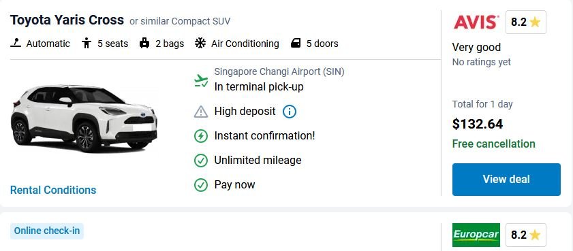Open the Rental Conditions link
This screenshot has height=251, width=573.
53,190
